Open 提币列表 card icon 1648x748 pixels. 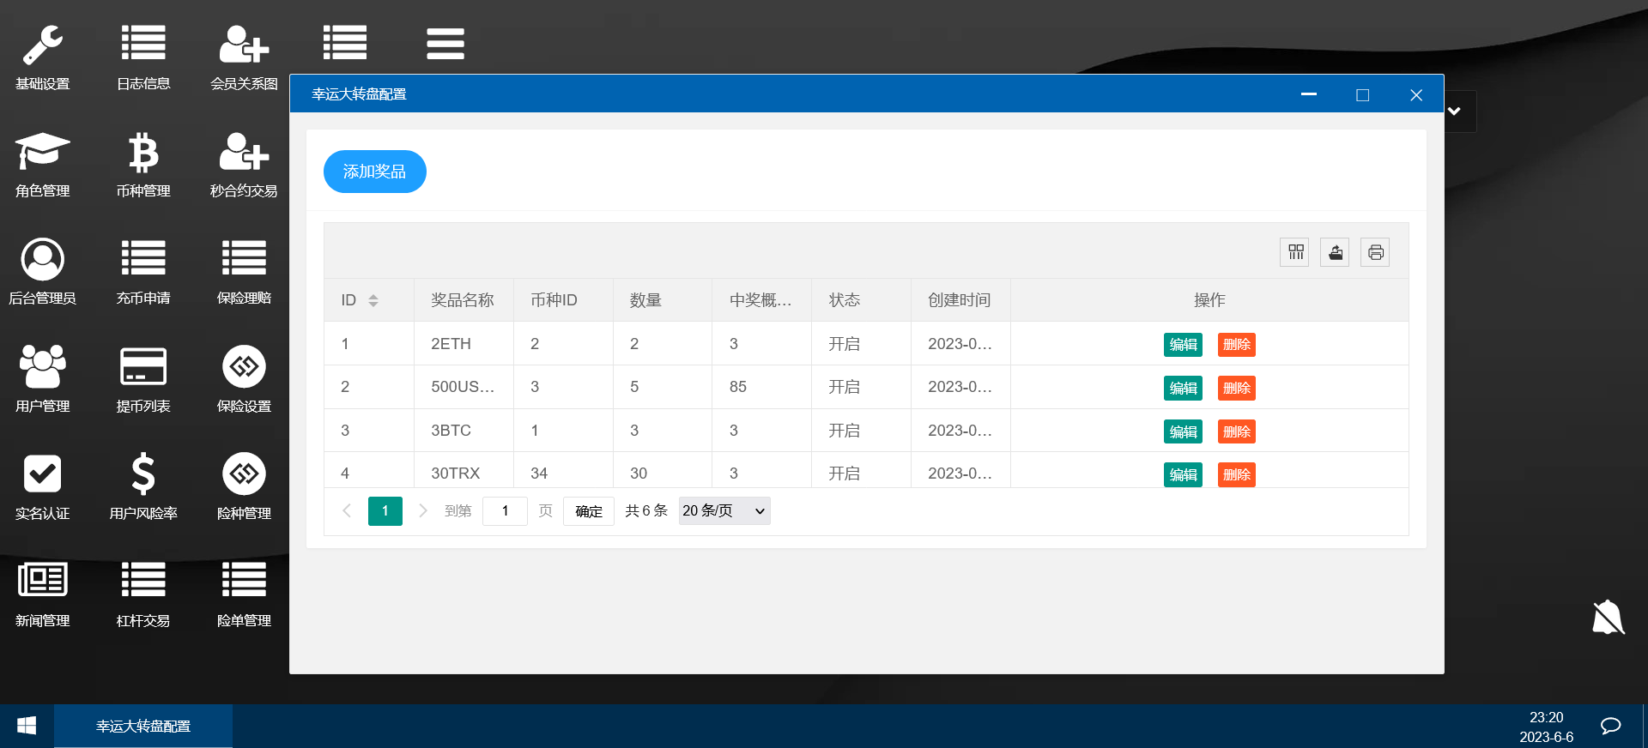pyautogui.click(x=143, y=366)
